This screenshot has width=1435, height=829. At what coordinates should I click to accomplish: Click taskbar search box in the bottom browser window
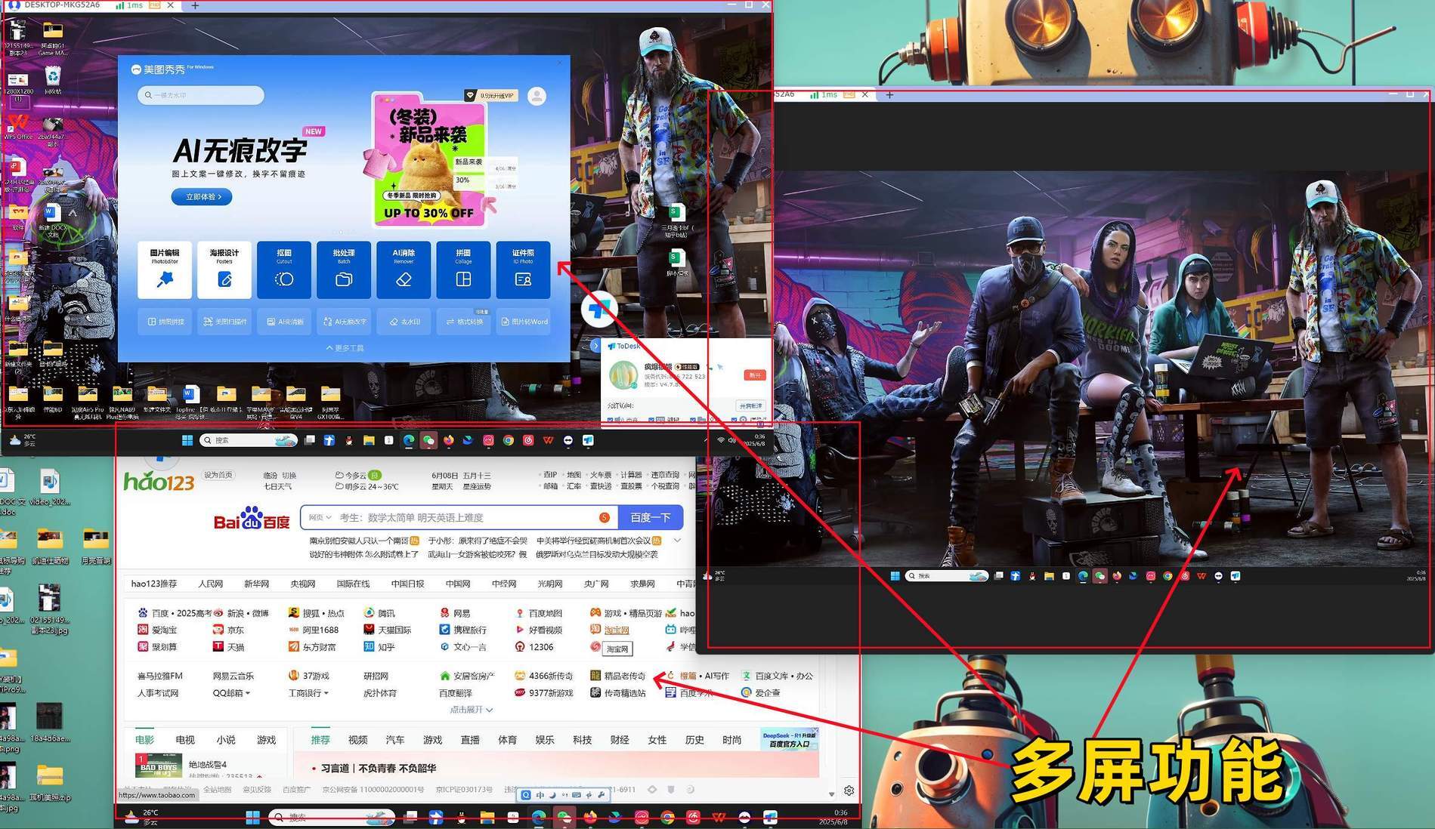(x=332, y=817)
